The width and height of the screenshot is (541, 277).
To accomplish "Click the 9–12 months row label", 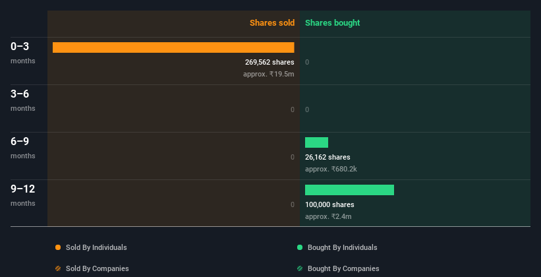I will tap(23, 195).
